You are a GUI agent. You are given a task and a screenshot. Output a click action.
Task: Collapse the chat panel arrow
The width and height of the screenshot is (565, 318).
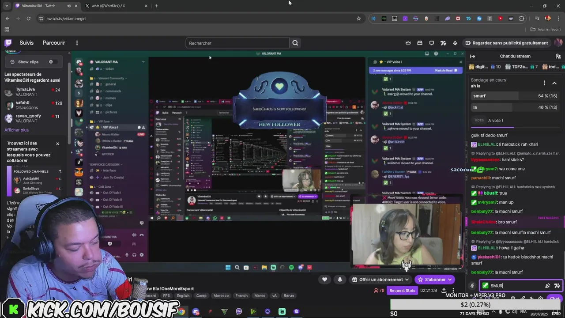point(473,56)
